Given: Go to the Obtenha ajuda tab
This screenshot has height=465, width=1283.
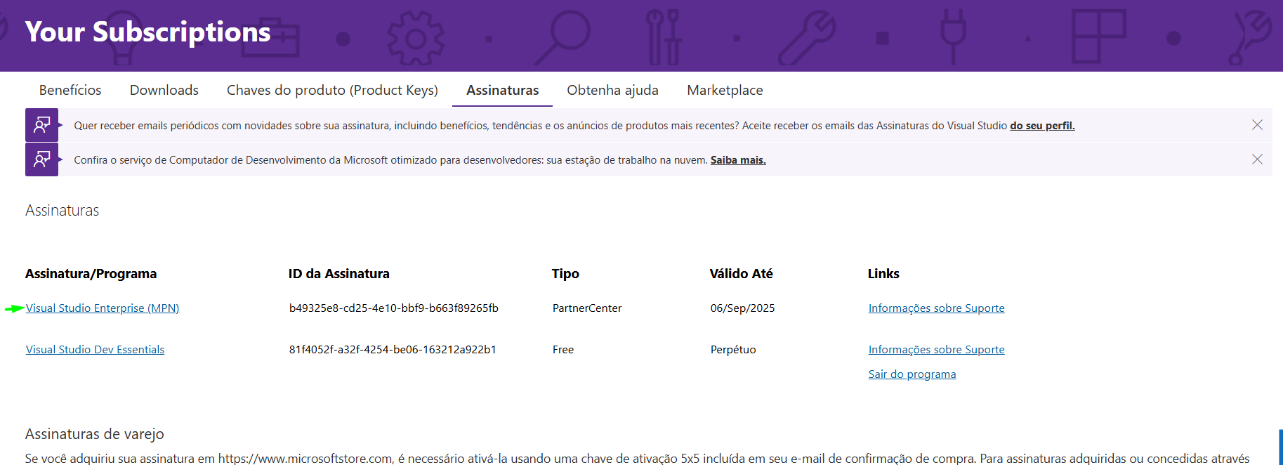Looking at the screenshot, I should pyautogui.click(x=612, y=90).
